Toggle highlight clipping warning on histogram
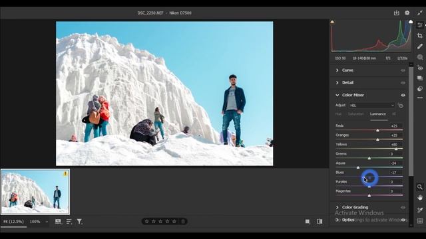The image size is (426, 239). 411,22
